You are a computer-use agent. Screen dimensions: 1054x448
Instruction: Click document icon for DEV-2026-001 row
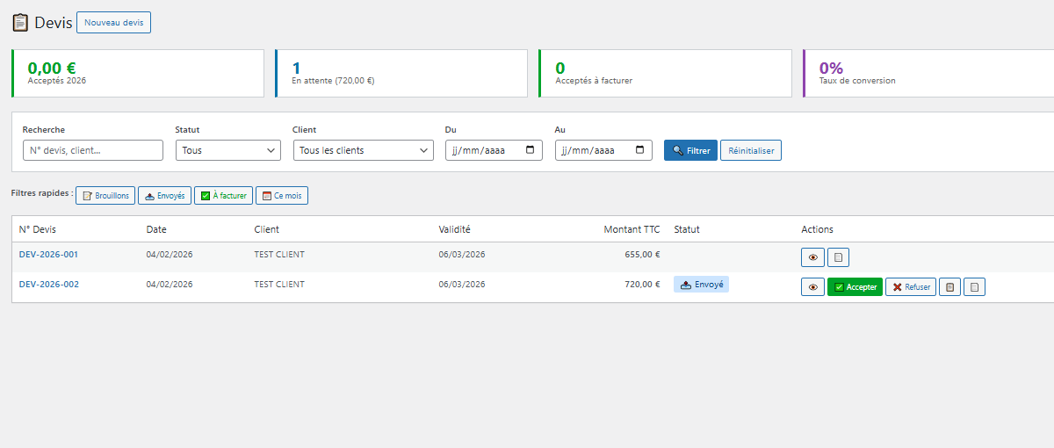click(x=839, y=257)
